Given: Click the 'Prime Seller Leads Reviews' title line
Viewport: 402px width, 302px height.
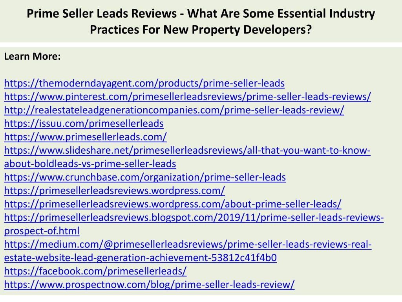Looking at the screenshot, I should click(x=201, y=13).
